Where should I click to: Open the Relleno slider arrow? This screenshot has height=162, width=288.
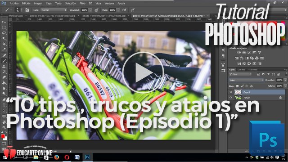[285, 86]
